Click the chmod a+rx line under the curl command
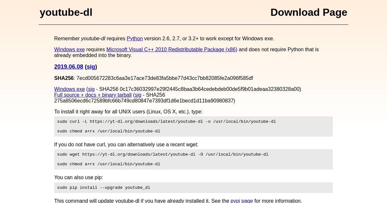 coord(109,131)
